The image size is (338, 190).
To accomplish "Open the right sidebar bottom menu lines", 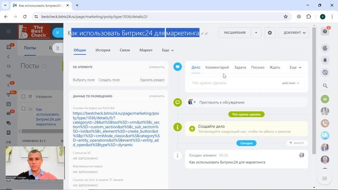I will pos(325,178).
